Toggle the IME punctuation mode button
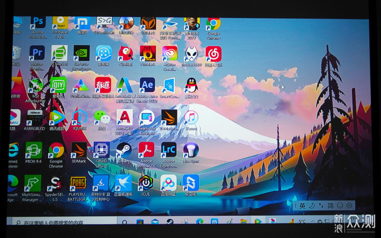 coord(321,206)
